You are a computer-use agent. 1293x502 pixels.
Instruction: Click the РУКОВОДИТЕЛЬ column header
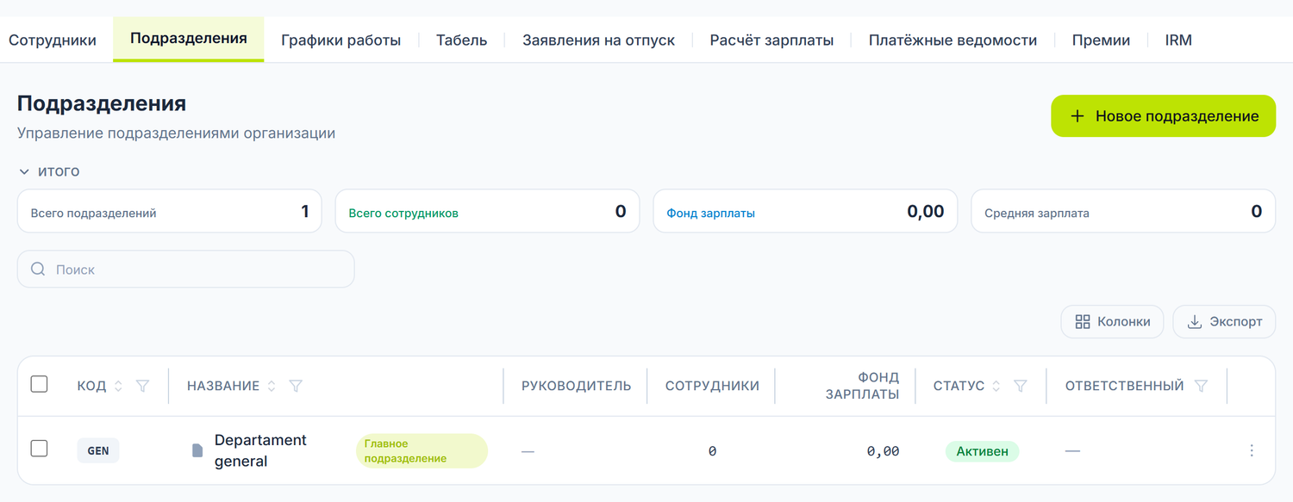[576, 386]
